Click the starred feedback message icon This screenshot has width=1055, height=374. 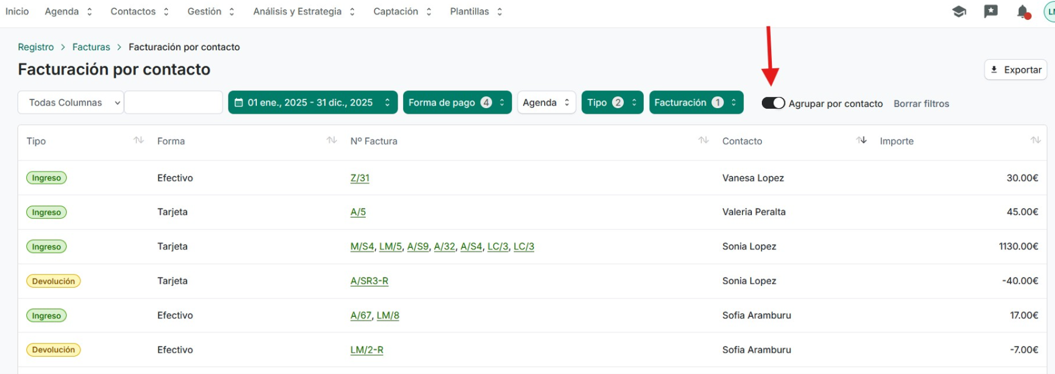tap(991, 12)
